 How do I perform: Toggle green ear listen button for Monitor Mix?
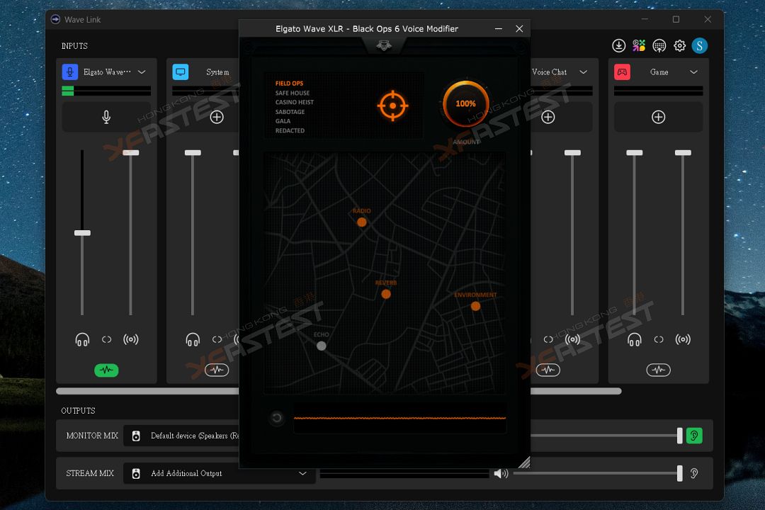click(x=694, y=436)
